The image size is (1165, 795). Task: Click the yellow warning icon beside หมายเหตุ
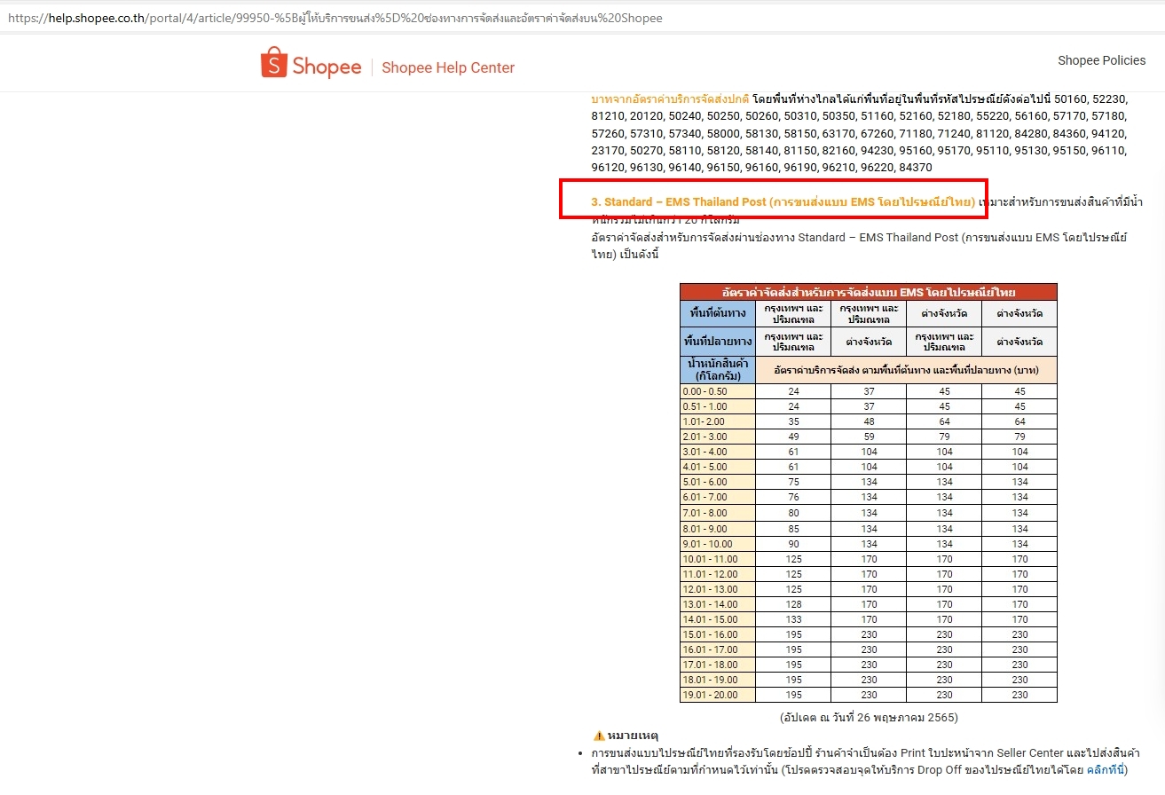pyautogui.click(x=599, y=736)
